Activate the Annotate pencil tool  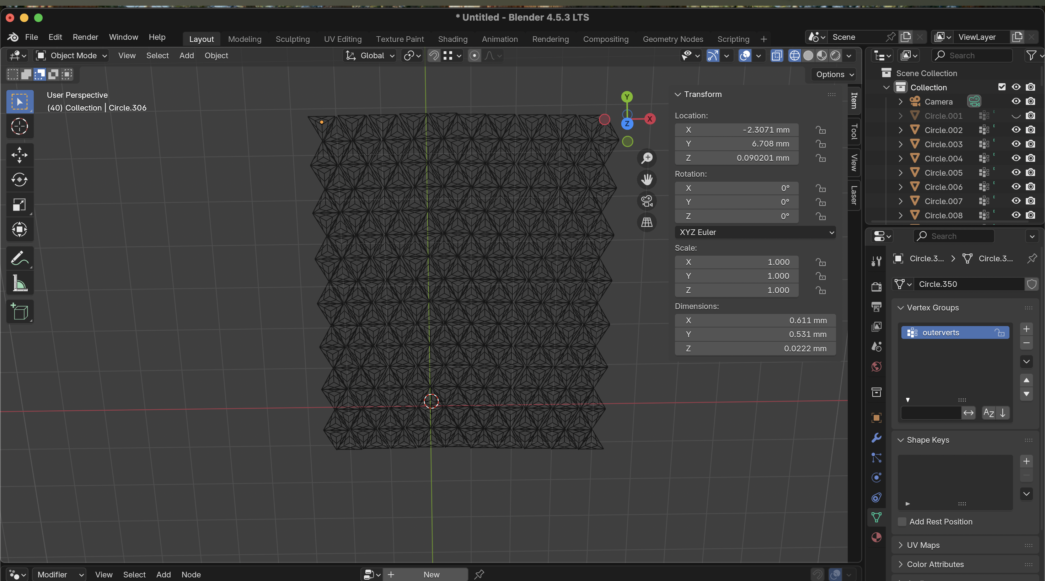pyautogui.click(x=19, y=258)
